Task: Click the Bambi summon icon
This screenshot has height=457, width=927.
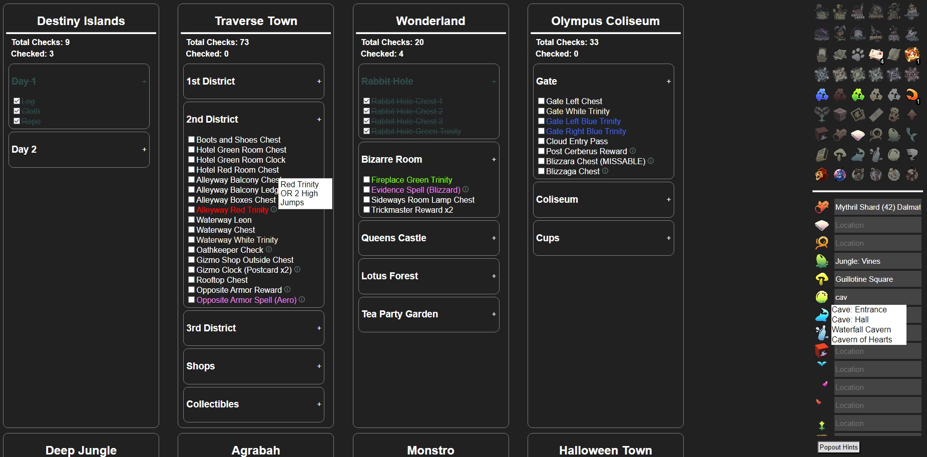Action: point(858,174)
